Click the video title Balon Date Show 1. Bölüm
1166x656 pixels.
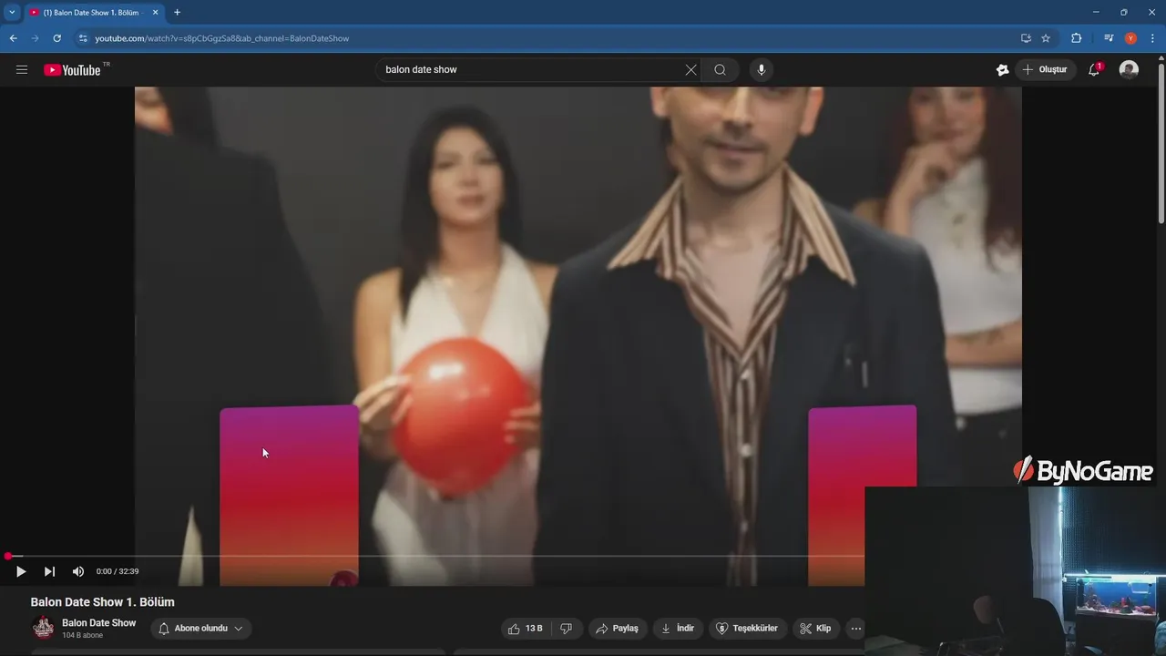click(102, 602)
